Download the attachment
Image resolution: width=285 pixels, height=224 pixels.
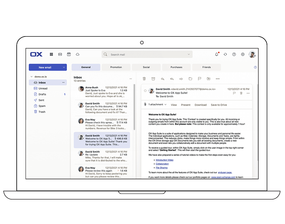[201, 105]
